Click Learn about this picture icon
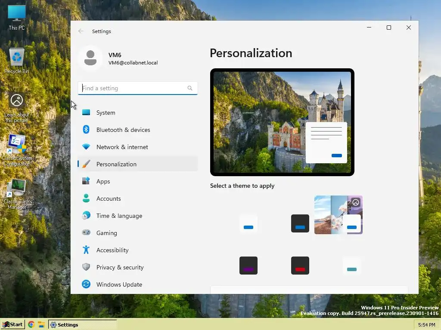The width and height of the screenshot is (441, 330). 17,108
